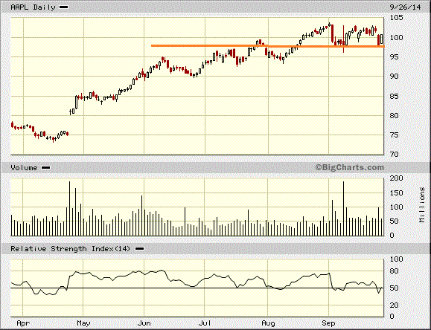Click the 150 volume axis label
The height and width of the screenshot is (330, 431).
[397, 192]
